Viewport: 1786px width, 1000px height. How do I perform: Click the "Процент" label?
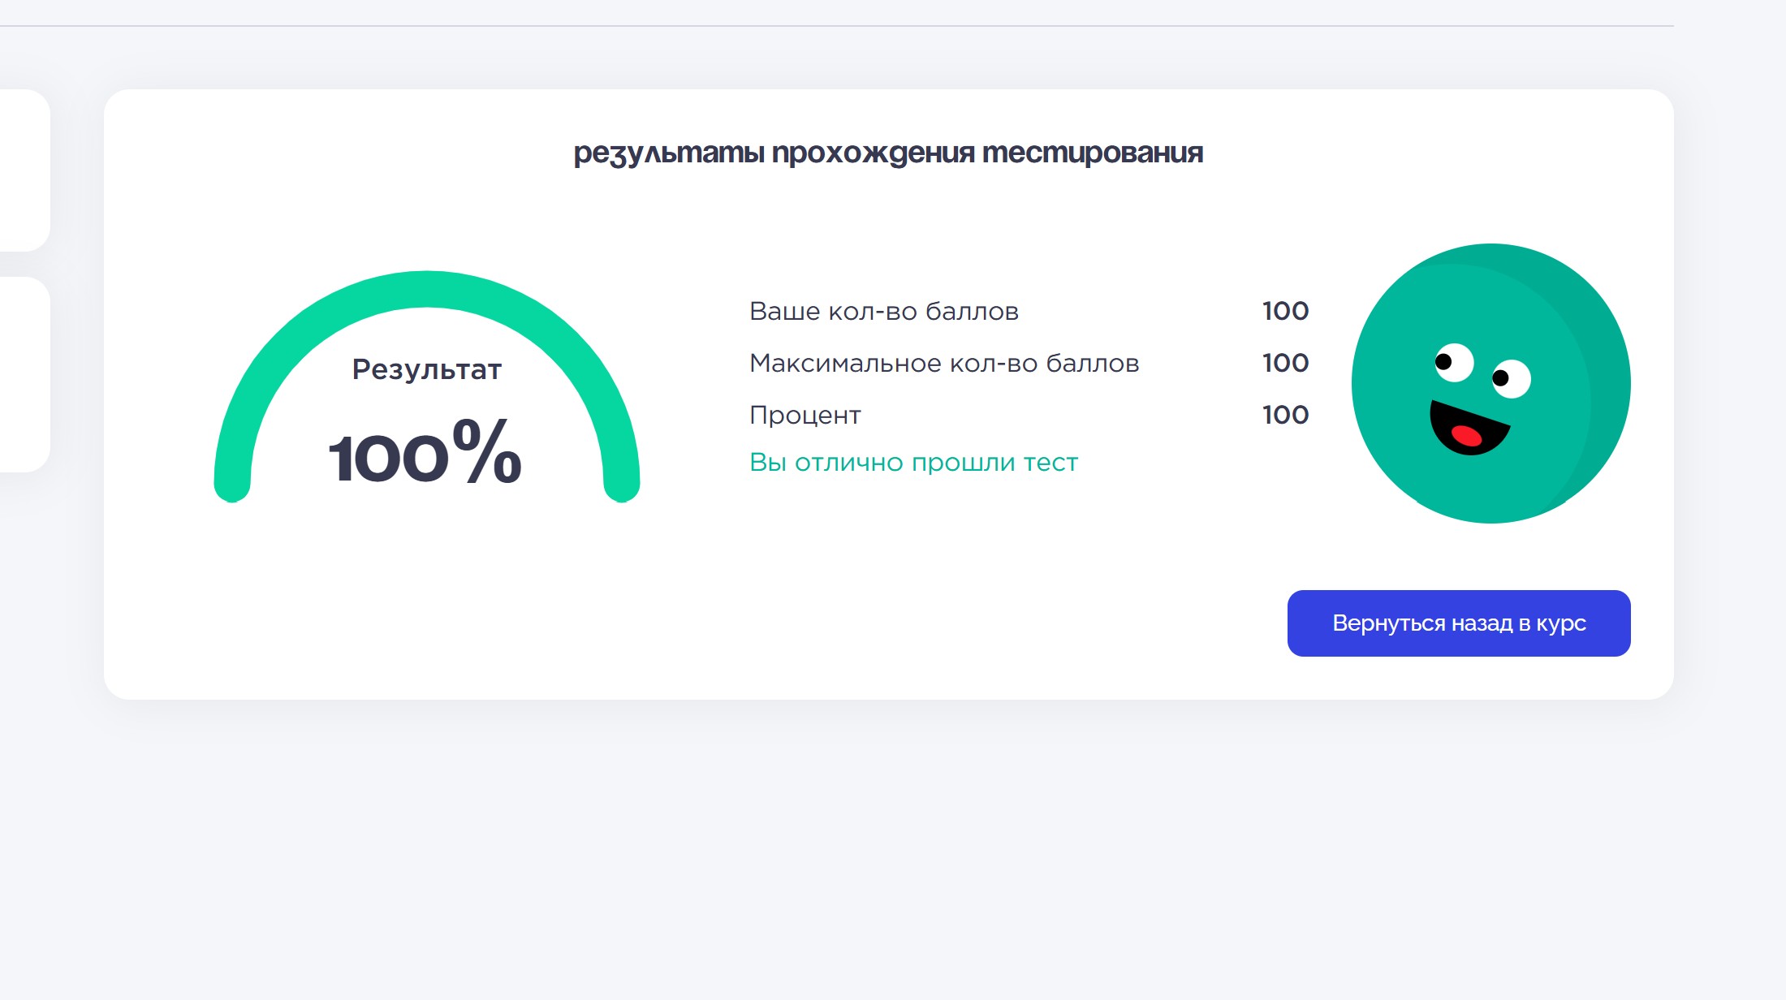805,416
